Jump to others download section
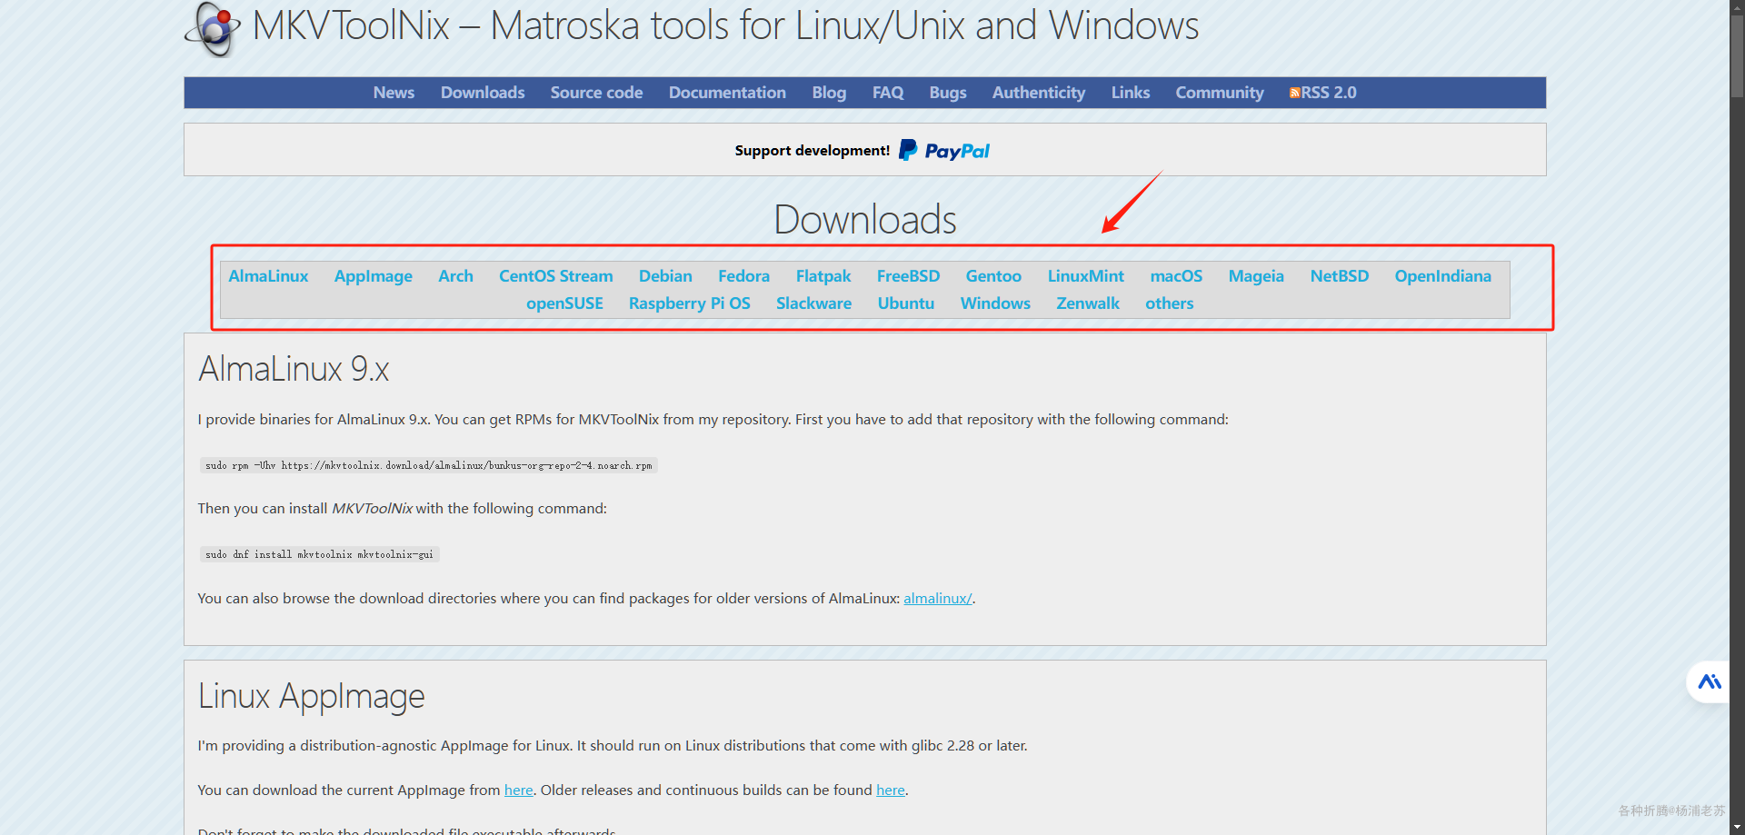1745x835 pixels. pos(1170,303)
